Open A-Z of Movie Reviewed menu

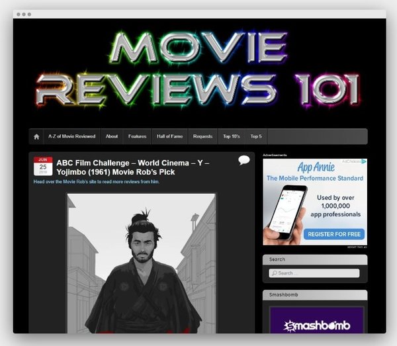pyautogui.click(x=72, y=136)
